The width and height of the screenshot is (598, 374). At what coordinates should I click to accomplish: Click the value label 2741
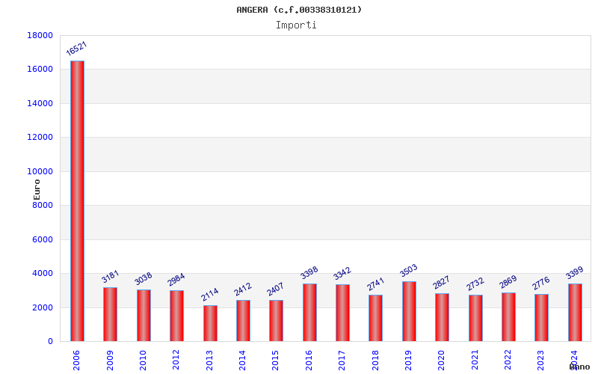(x=376, y=284)
